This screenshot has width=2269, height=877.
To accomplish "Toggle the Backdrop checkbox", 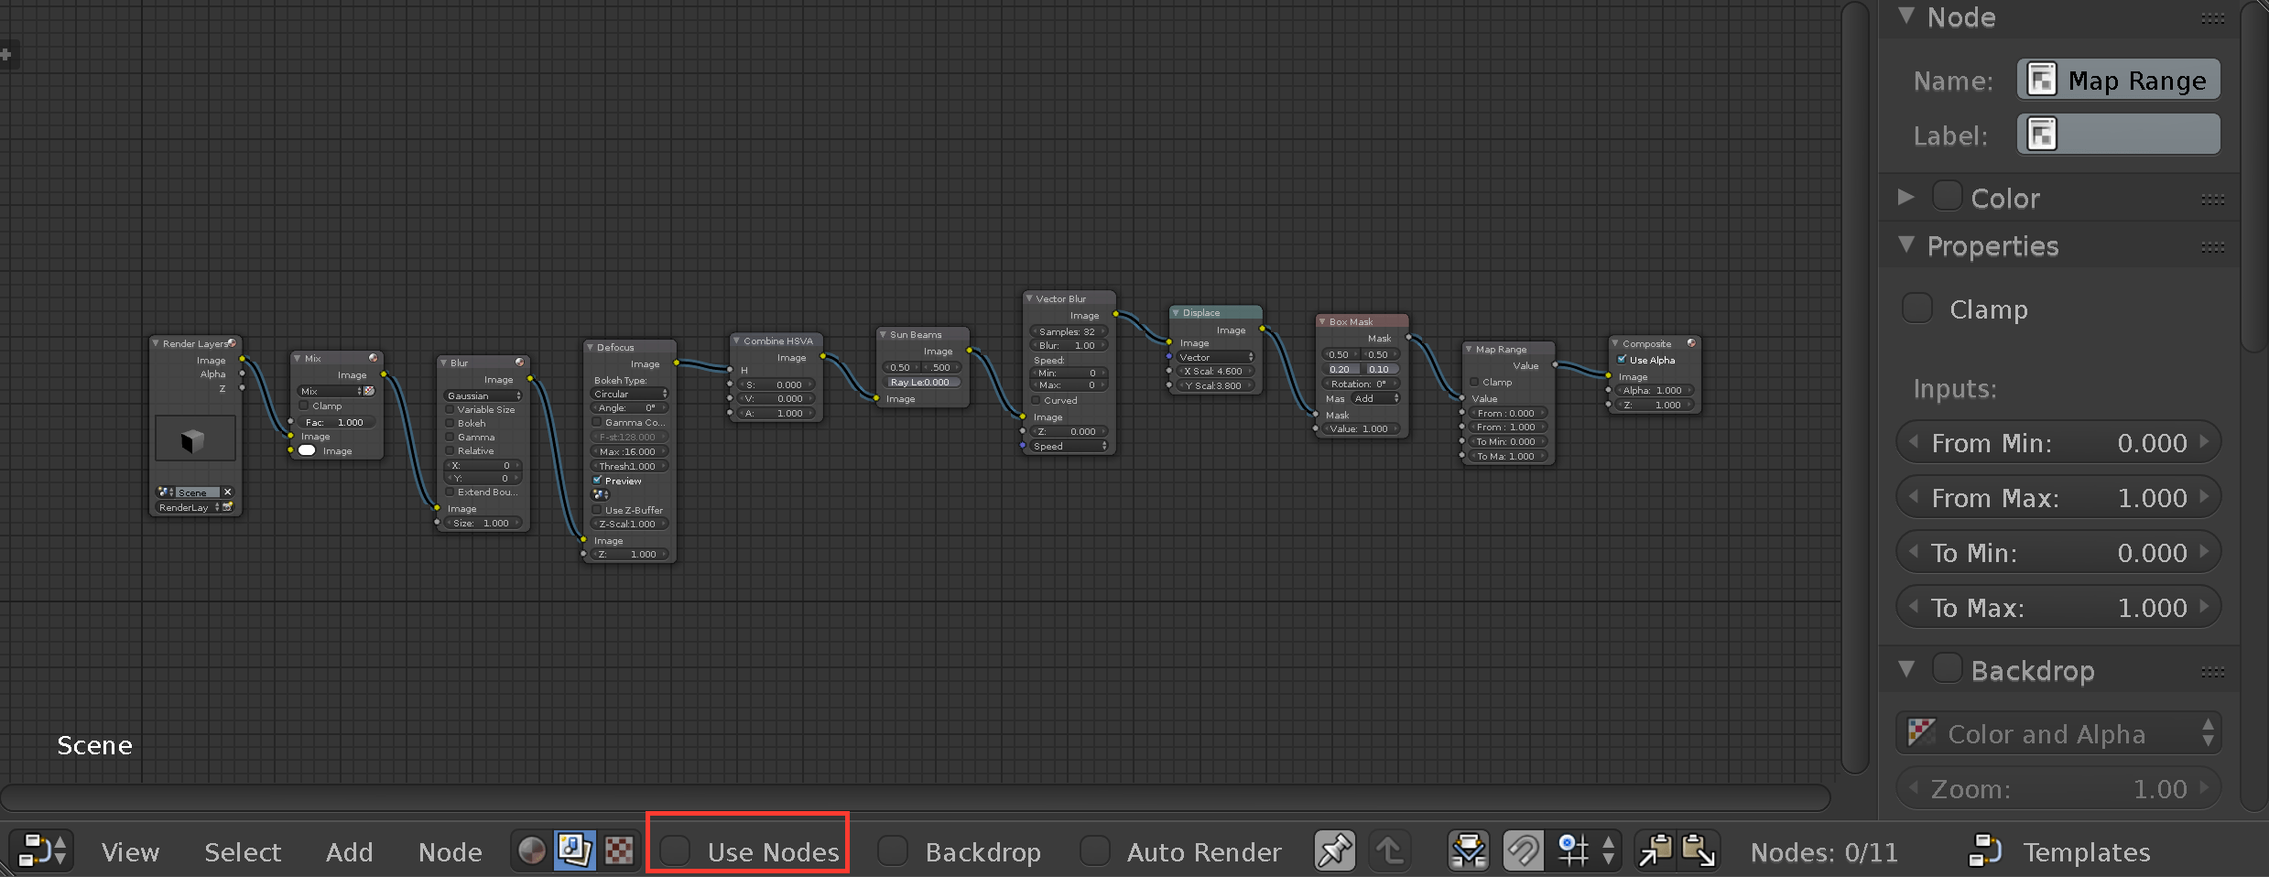I will (x=891, y=850).
